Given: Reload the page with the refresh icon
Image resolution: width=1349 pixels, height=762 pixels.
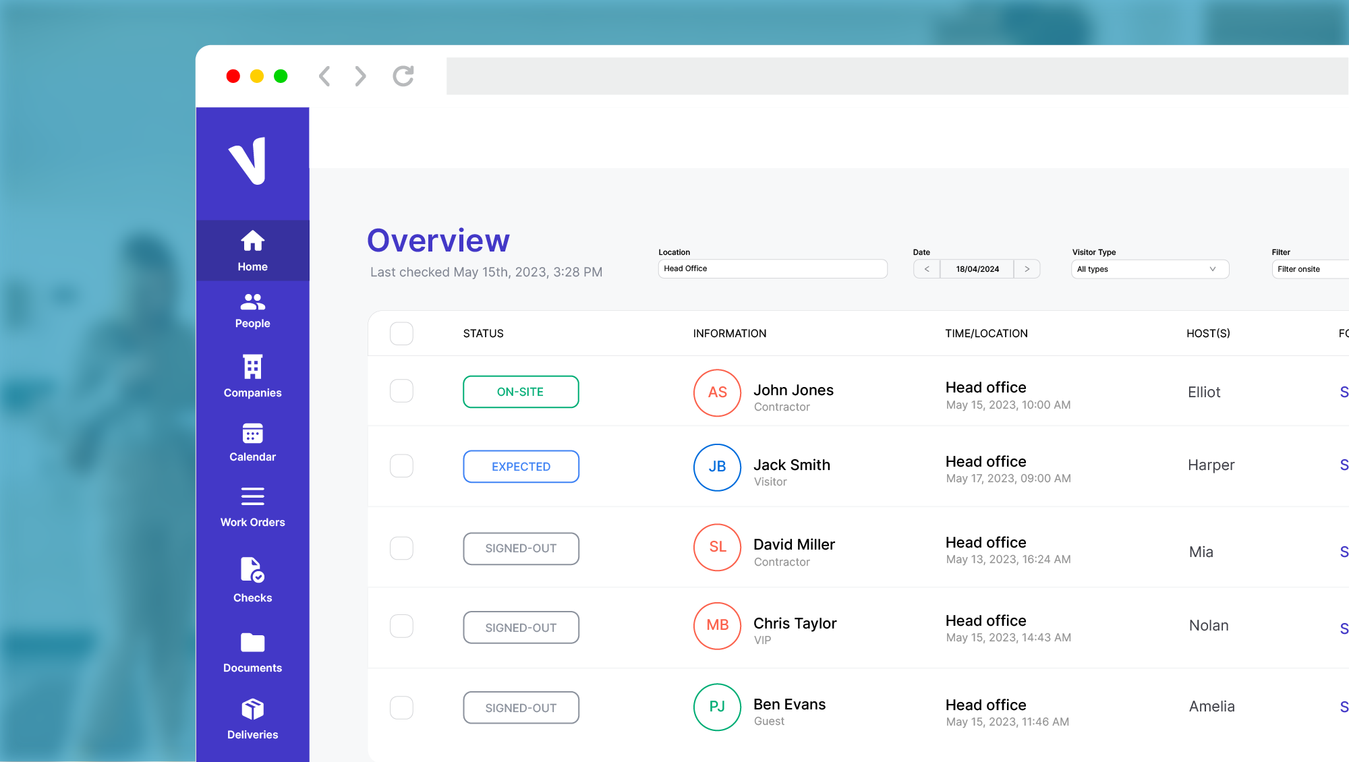Looking at the screenshot, I should point(403,76).
